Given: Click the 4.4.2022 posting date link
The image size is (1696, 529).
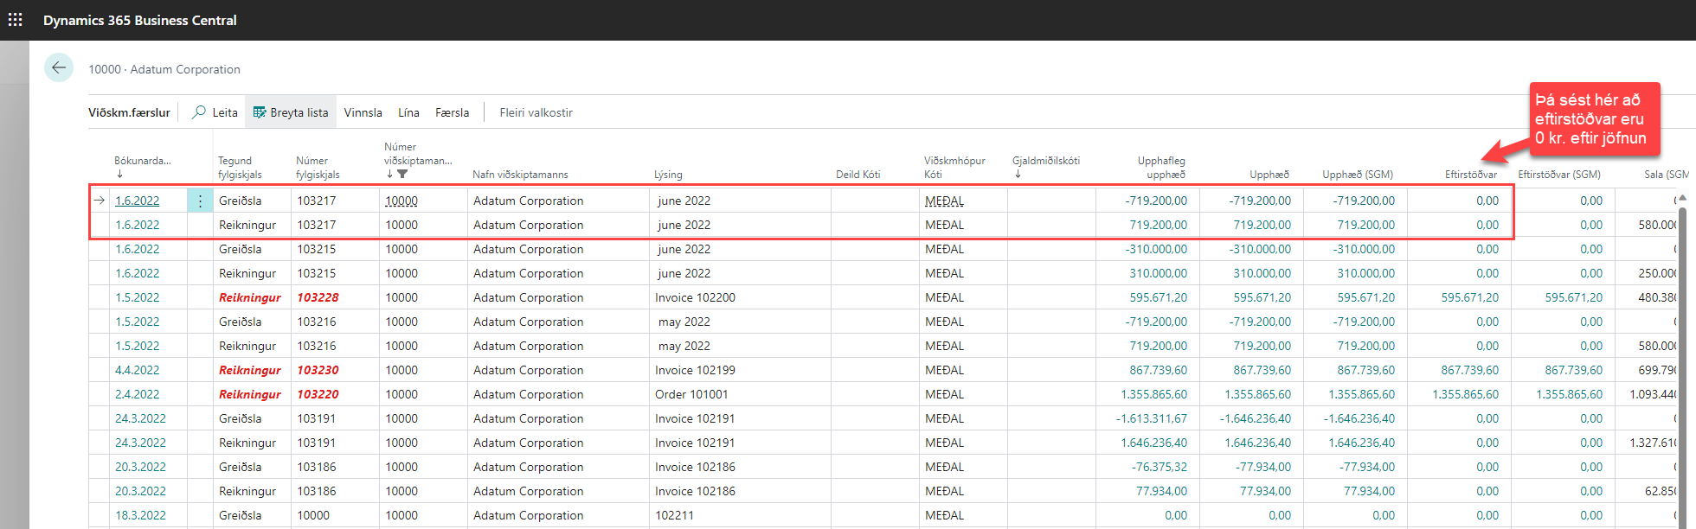Looking at the screenshot, I should click(138, 370).
